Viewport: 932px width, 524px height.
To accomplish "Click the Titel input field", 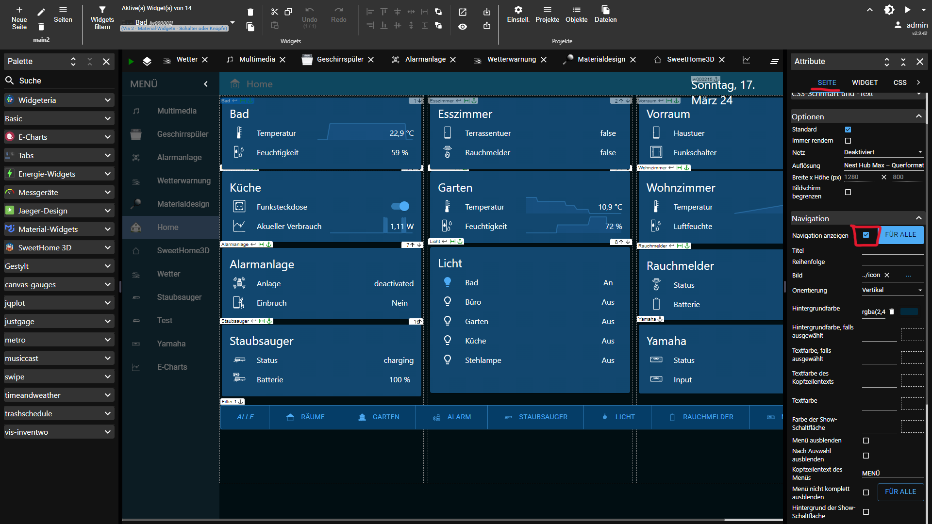I will (x=893, y=250).
